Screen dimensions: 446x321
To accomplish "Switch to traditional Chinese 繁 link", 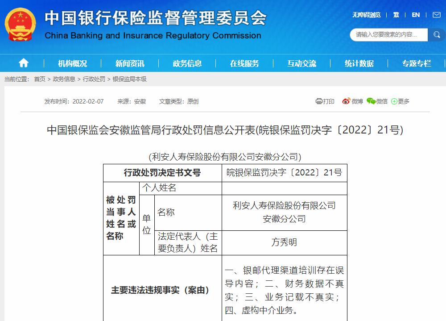I will pyautogui.click(x=396, y=15).
